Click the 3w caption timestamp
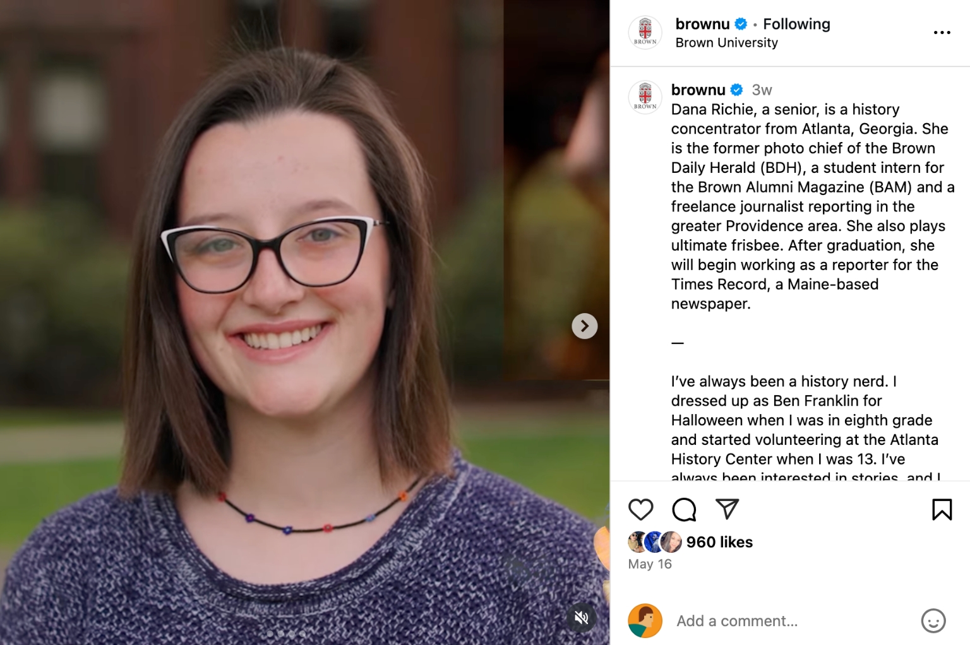The width and height of the screenshot is (970, 645). [x=762, y=90]
